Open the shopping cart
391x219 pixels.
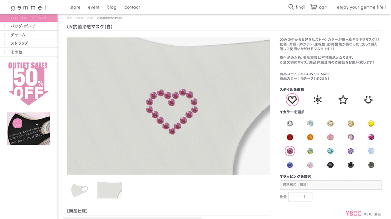click(x=319, y=7)
